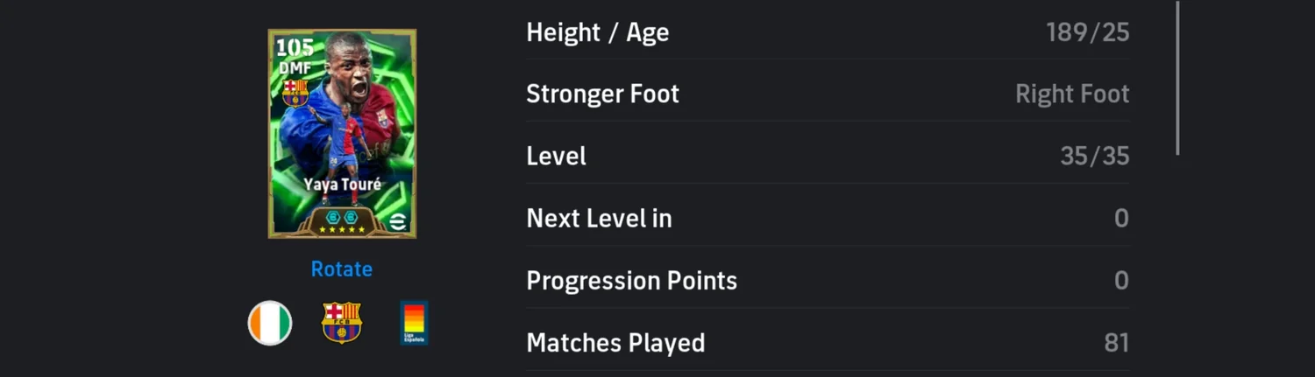Select the Height / Age row
Viewport: 1315px width, 377px height.
point(827,33)
